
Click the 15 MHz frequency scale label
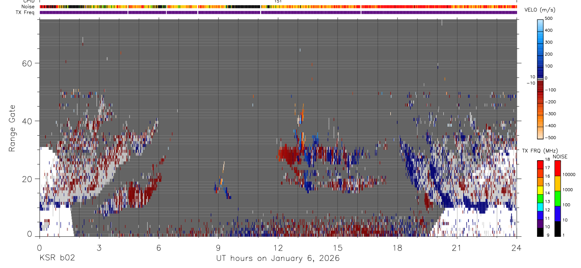coord(548,185)
